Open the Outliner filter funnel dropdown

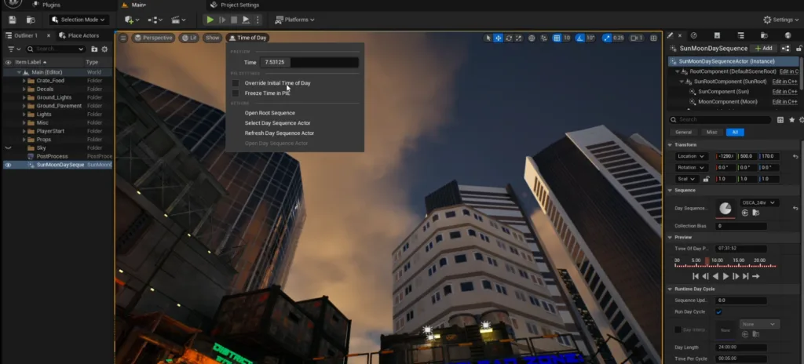[14, 49]
